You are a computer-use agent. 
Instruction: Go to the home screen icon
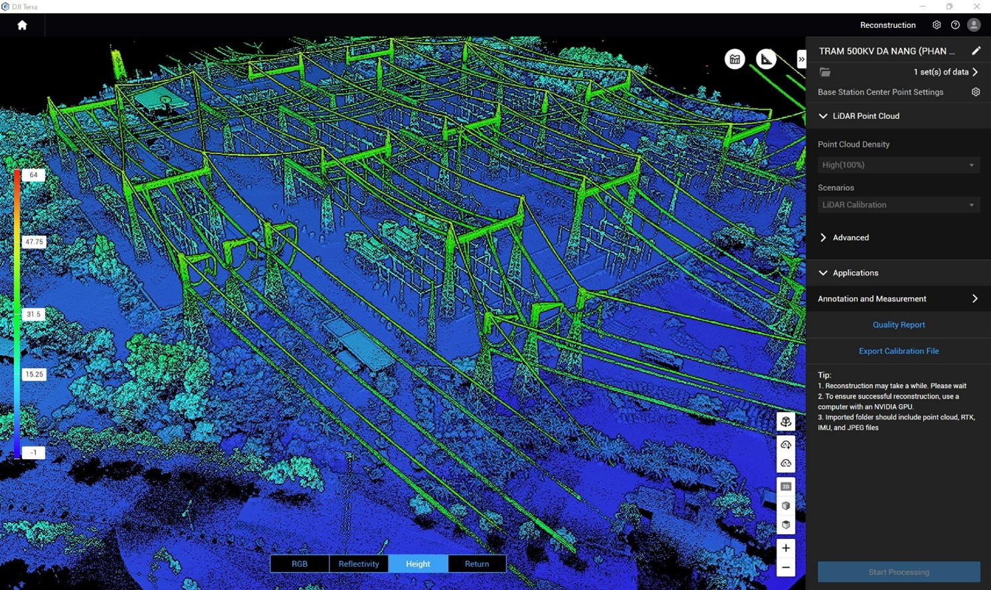(22, 25)
